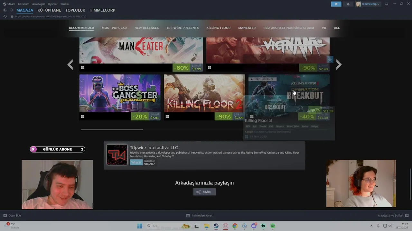The width and height of the screenshot is (412, 231).
Task: Open the Yardım menu
Action: coord(64,4)
